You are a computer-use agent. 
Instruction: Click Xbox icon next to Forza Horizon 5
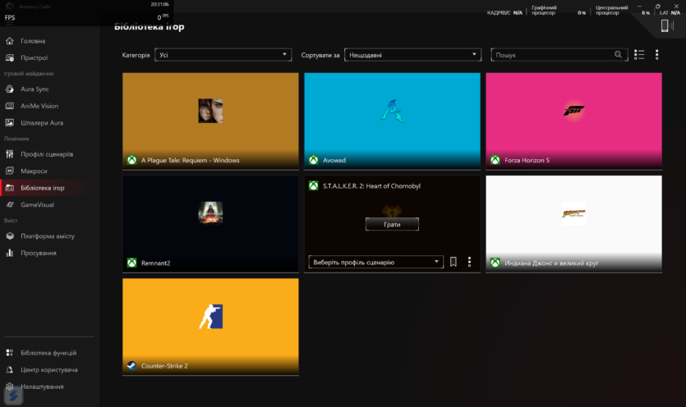coord(495,160)
